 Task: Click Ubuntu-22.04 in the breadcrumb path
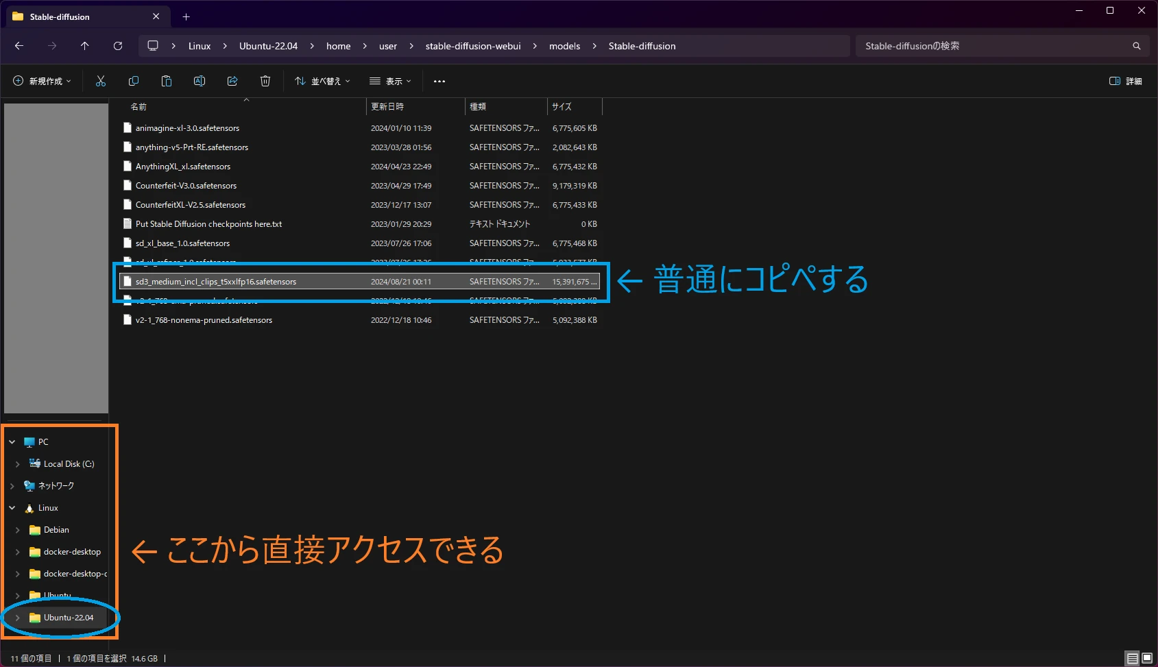pyautogui.click(x=268, y=46)
